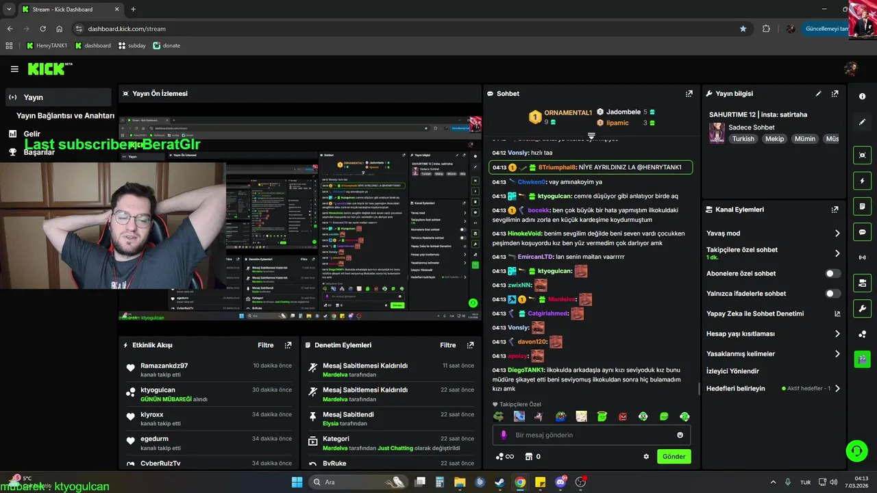Click the broadcast signal icon in right sidebar
877x493 pixels.
point(862,257)
